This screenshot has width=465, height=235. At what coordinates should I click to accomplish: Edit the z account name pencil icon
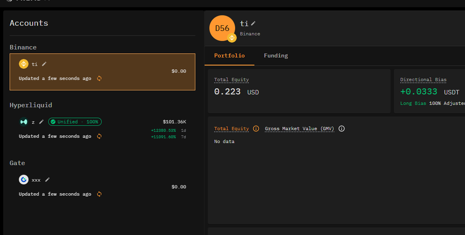click(x=41, y=122)
